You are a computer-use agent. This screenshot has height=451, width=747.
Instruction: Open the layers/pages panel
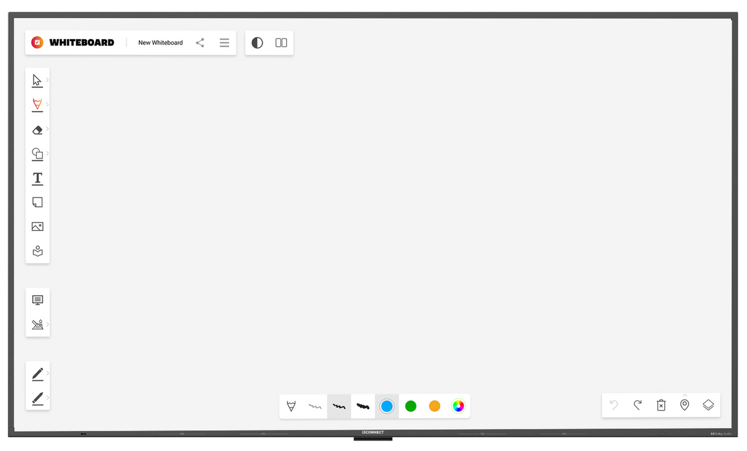click(x=708, y=405)
